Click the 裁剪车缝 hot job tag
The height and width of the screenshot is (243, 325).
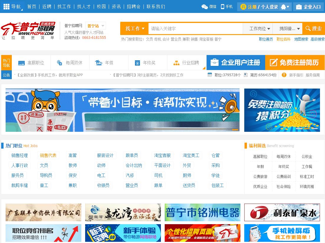coord(19,185)
